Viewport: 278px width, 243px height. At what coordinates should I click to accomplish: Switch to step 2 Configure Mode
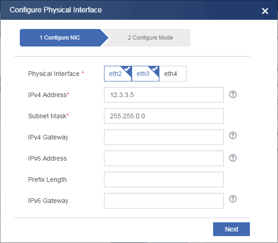click(x=150, y=38)
